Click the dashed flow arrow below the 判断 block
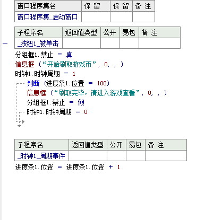 coord(20,126)
